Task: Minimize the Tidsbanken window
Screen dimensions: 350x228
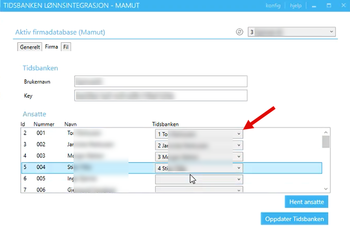Action: click(314, 6)
